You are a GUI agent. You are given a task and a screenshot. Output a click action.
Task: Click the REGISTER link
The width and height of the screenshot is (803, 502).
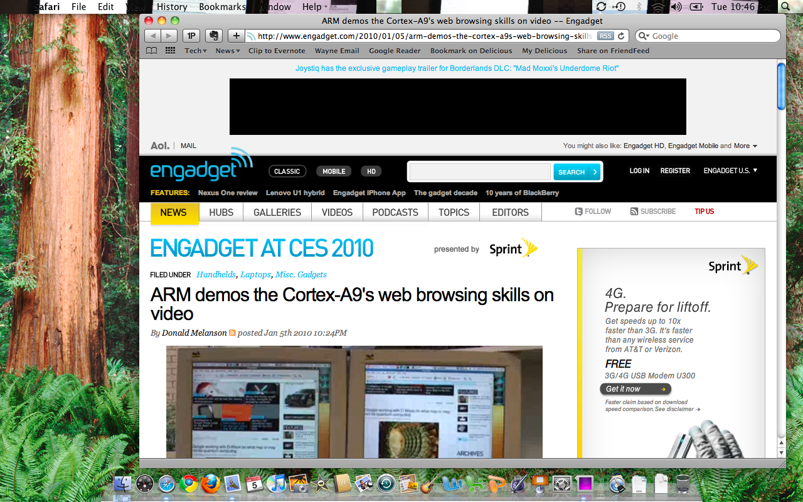pyautogui.click(x=675, y=171)
